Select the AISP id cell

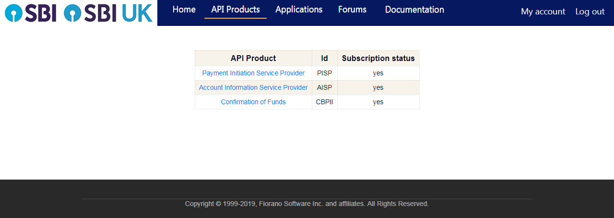(x=325, y=88)
